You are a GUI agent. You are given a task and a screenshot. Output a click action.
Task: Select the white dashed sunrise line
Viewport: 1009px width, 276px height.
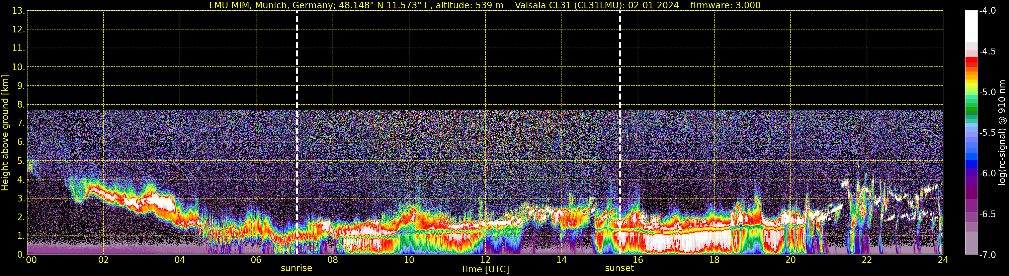(x=297, y=117)
